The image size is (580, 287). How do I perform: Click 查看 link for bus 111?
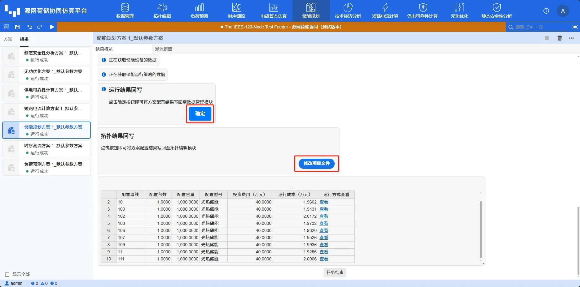[324, 259]
